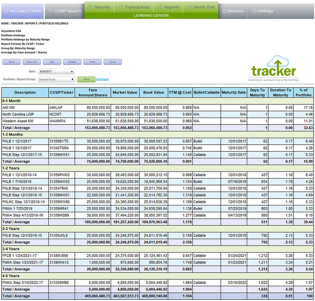Click the Modules grid icon
The height and width of the screenshot is (301, 315).
click(224, 11)
